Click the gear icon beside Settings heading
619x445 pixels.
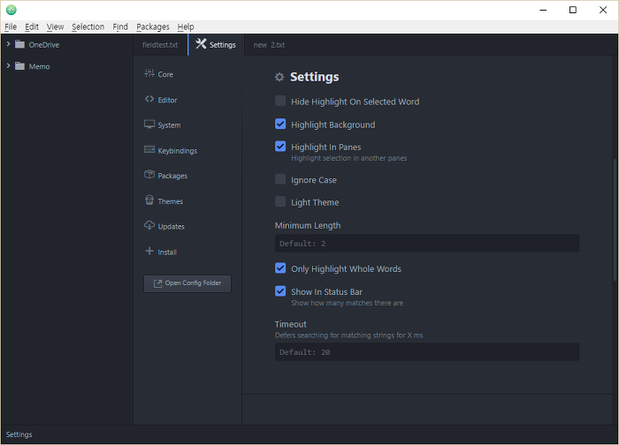279,77
